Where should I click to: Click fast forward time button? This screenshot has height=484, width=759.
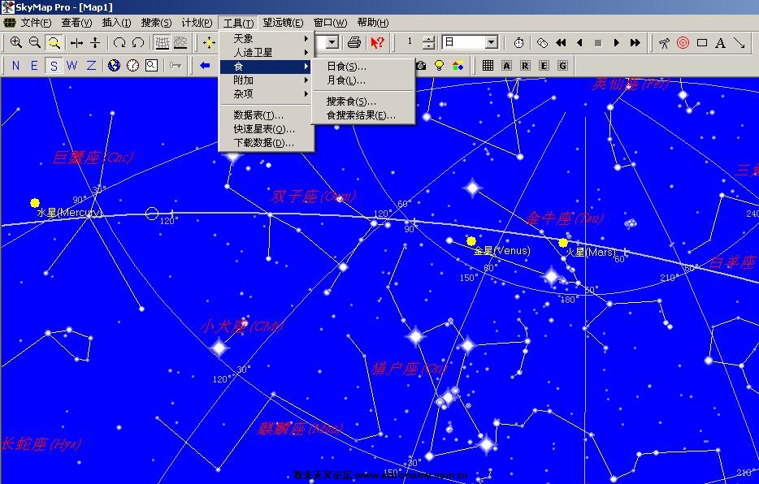(x=635, y=42)
